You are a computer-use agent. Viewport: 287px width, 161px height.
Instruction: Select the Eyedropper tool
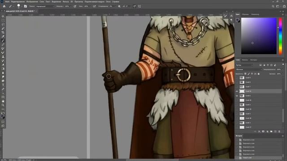coord(3,36)
